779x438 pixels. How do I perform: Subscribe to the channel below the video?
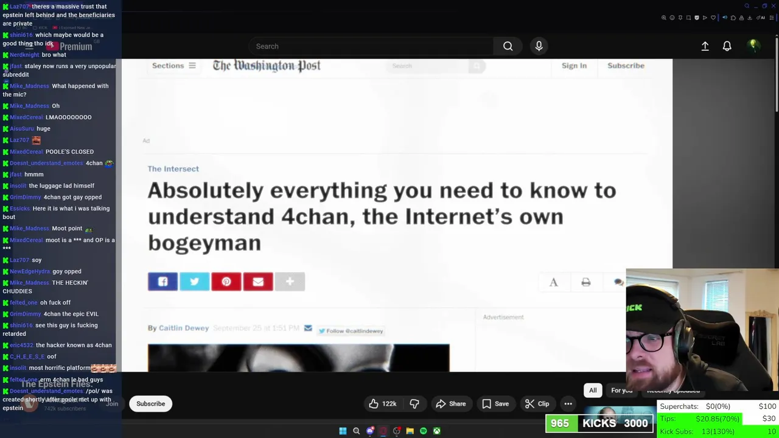click(150, 404)
